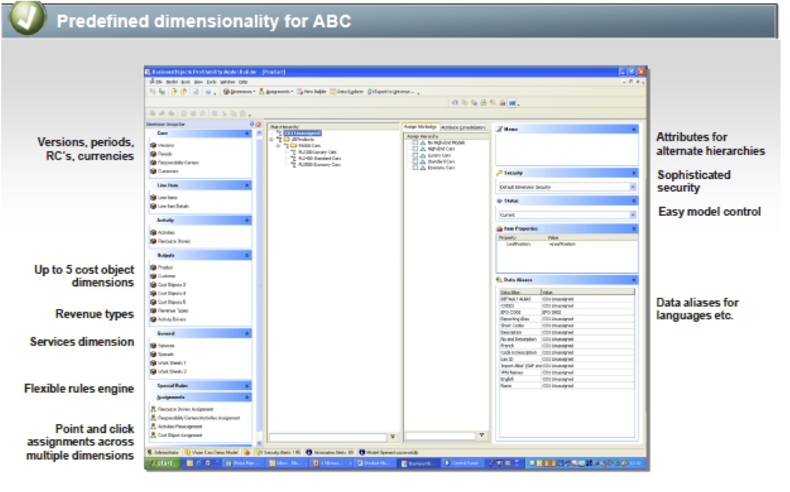
Task: Switch to Attribute Consolidation tab
Action: (463, 127)
